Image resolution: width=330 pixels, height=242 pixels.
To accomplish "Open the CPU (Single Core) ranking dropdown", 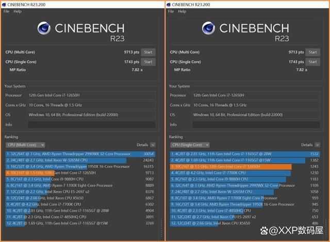I will click(190, 146).
